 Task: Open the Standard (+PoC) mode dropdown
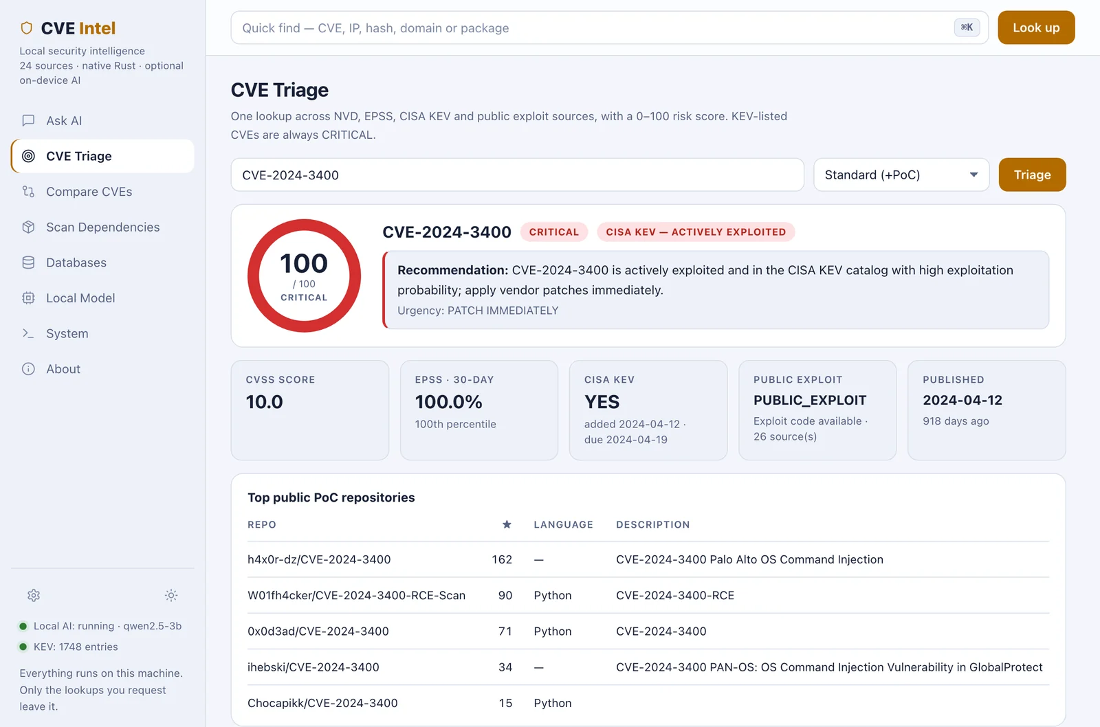[901, 175]
